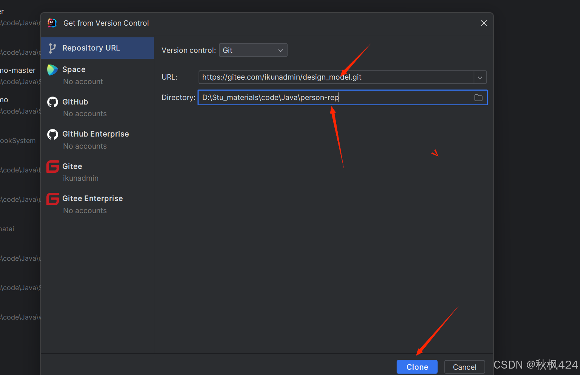Viewport: 580px width, 375px height.
Task: Click the Gitee icon in sidebar
Action: point(52,166)
